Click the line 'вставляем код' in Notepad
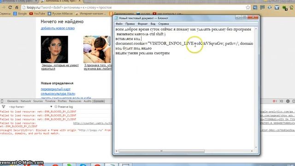295x166 pixels. [128, 39]
